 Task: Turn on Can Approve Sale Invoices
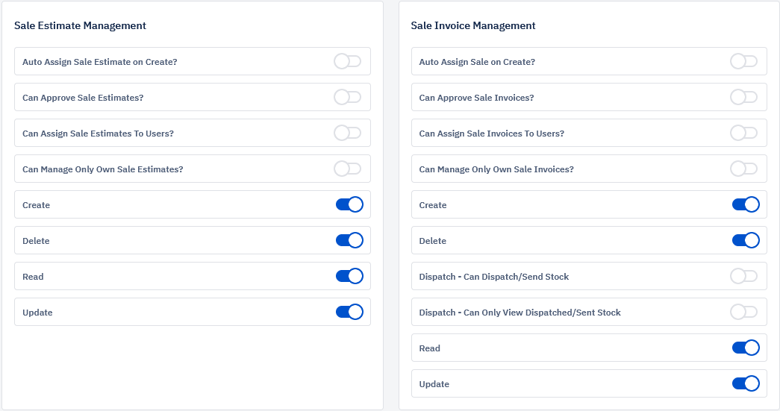743,97
